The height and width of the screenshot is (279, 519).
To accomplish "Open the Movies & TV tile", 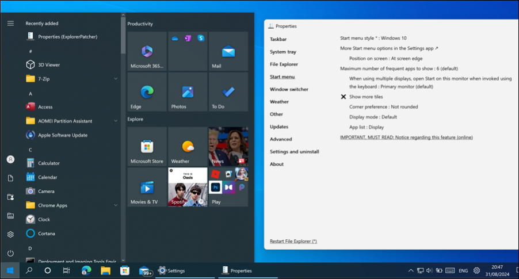I will 147,188.
